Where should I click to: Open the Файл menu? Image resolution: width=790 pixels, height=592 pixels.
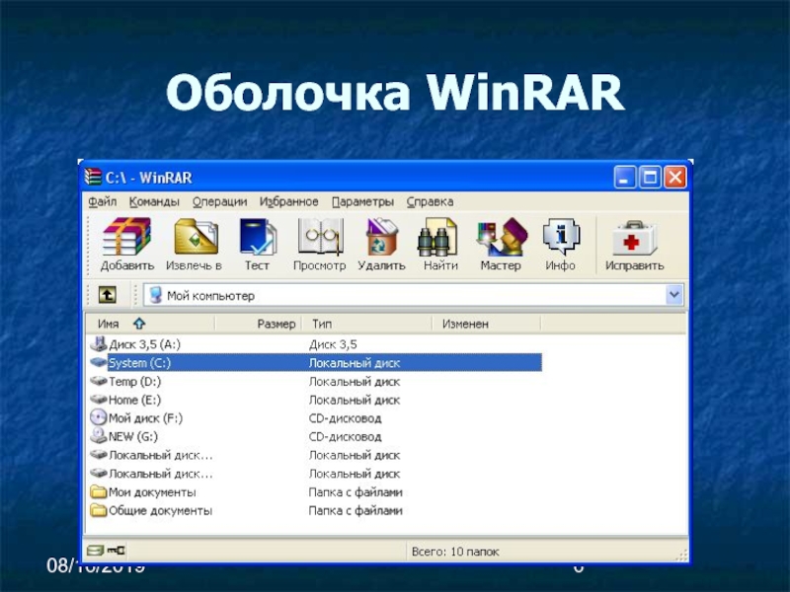pos(102,201)
